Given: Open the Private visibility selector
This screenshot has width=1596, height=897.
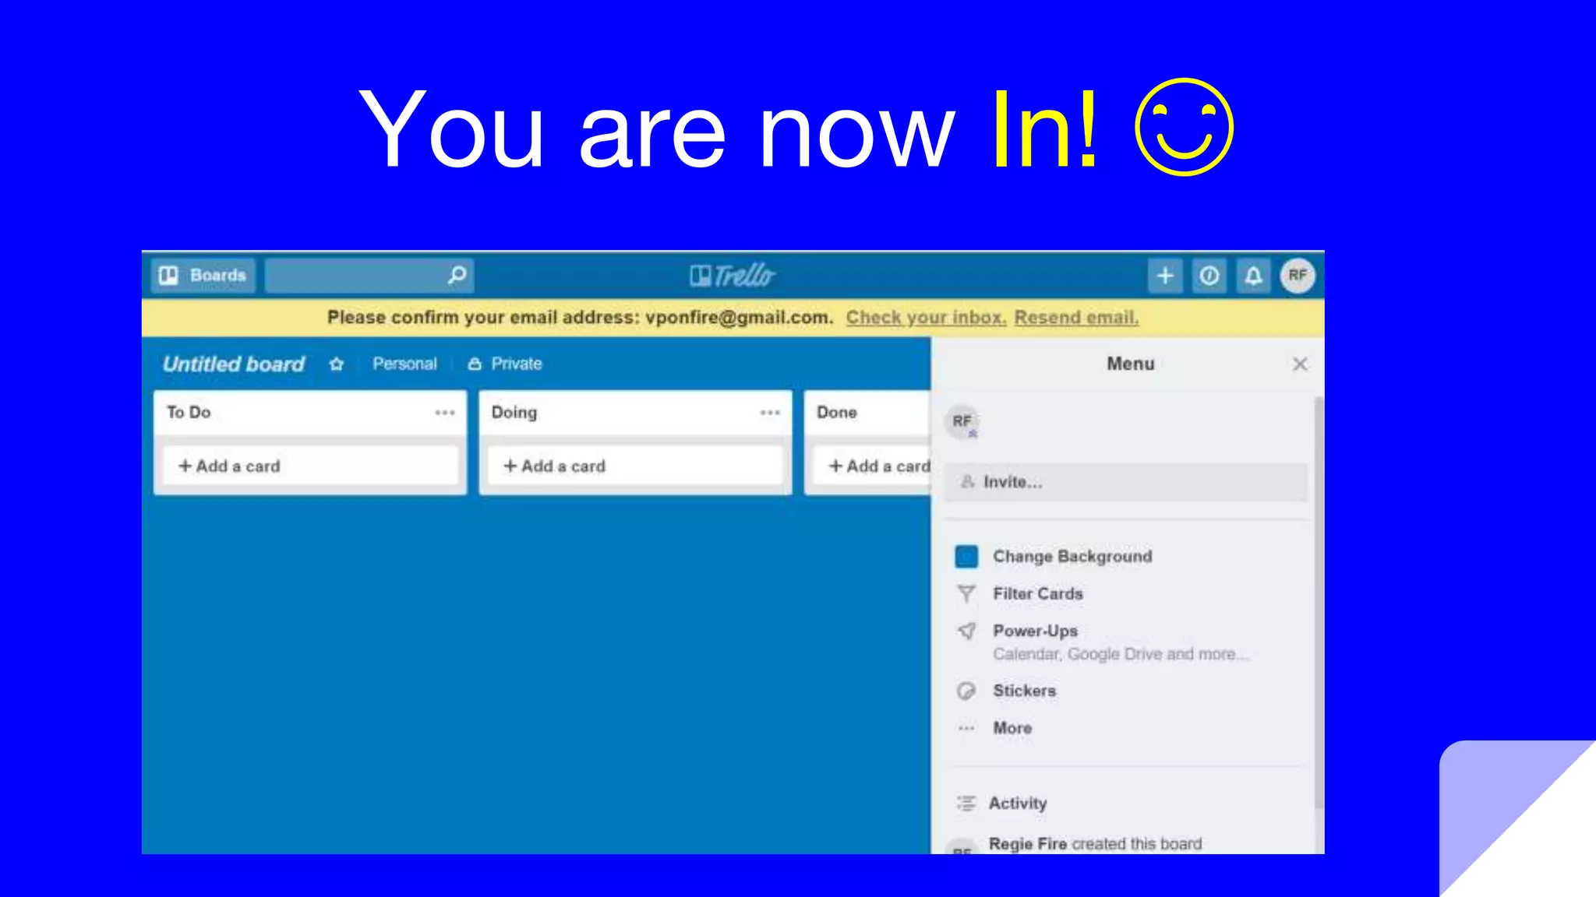Looking at the screenshot, I should tap(505, 364).
